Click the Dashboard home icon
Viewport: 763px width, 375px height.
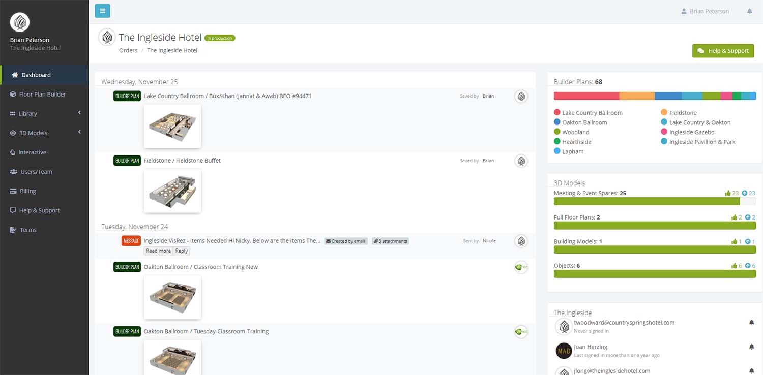coord(15,75)
